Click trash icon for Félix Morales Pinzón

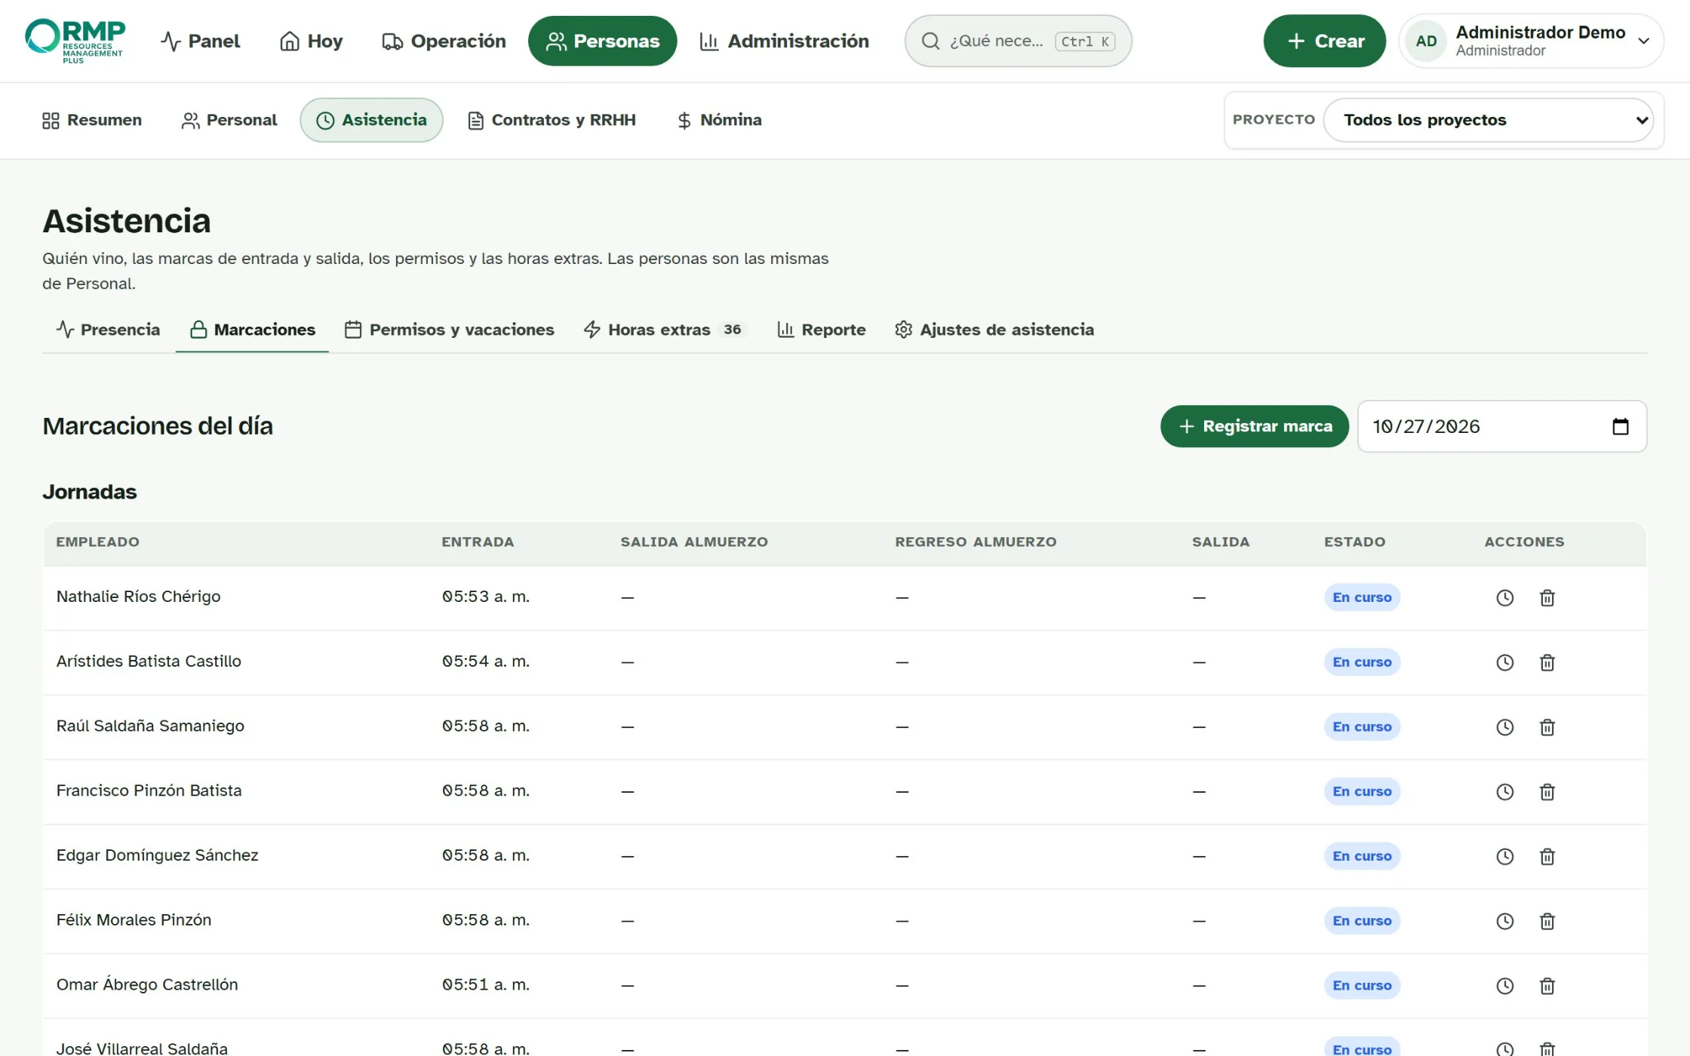pos(1547,921)
